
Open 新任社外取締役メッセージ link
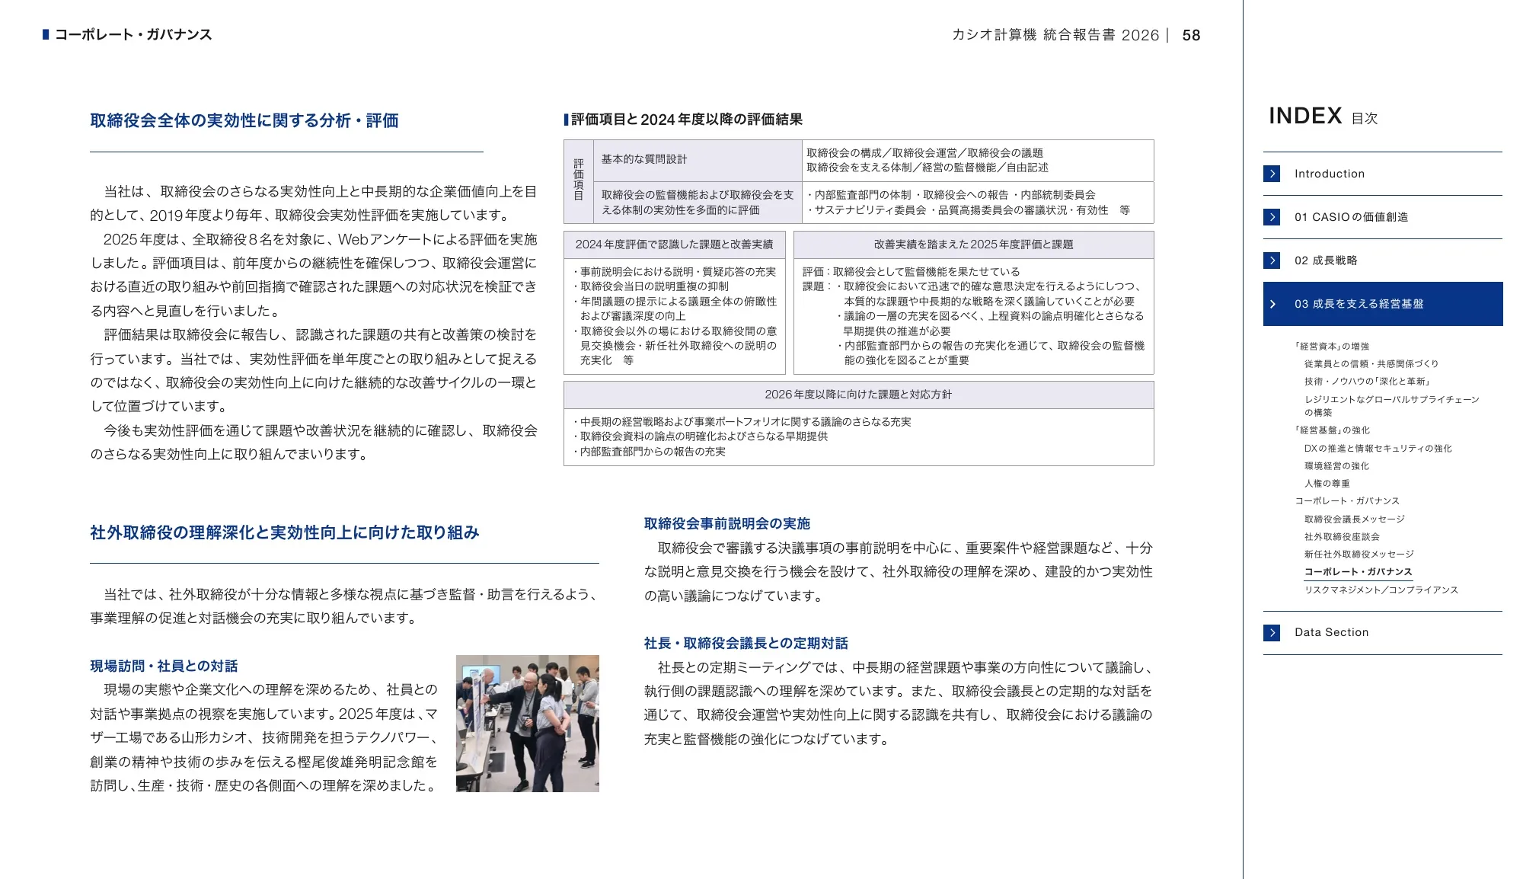[x=1359, y=555]
